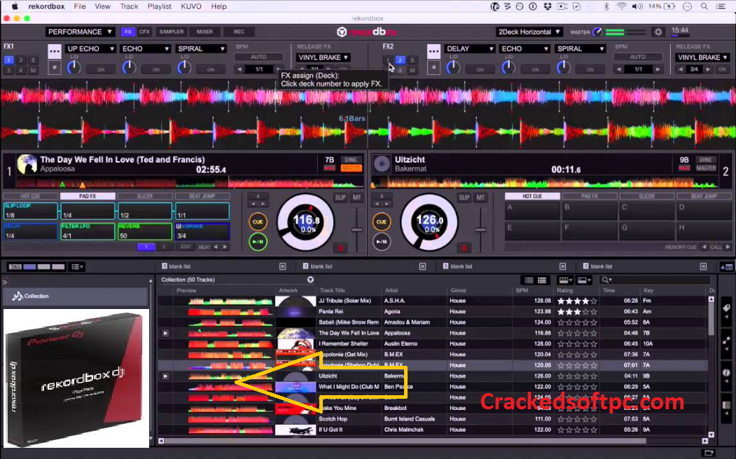Click the FX1 single-mode dot button

tap(55, 67)
